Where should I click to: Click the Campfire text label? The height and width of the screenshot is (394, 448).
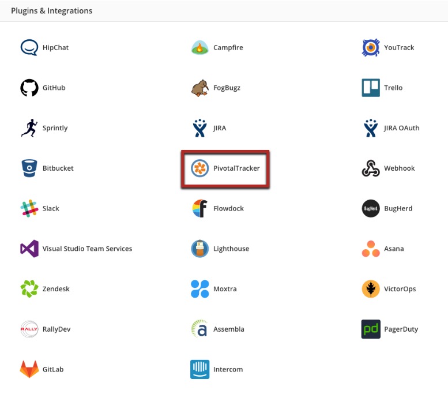(228, 48)
